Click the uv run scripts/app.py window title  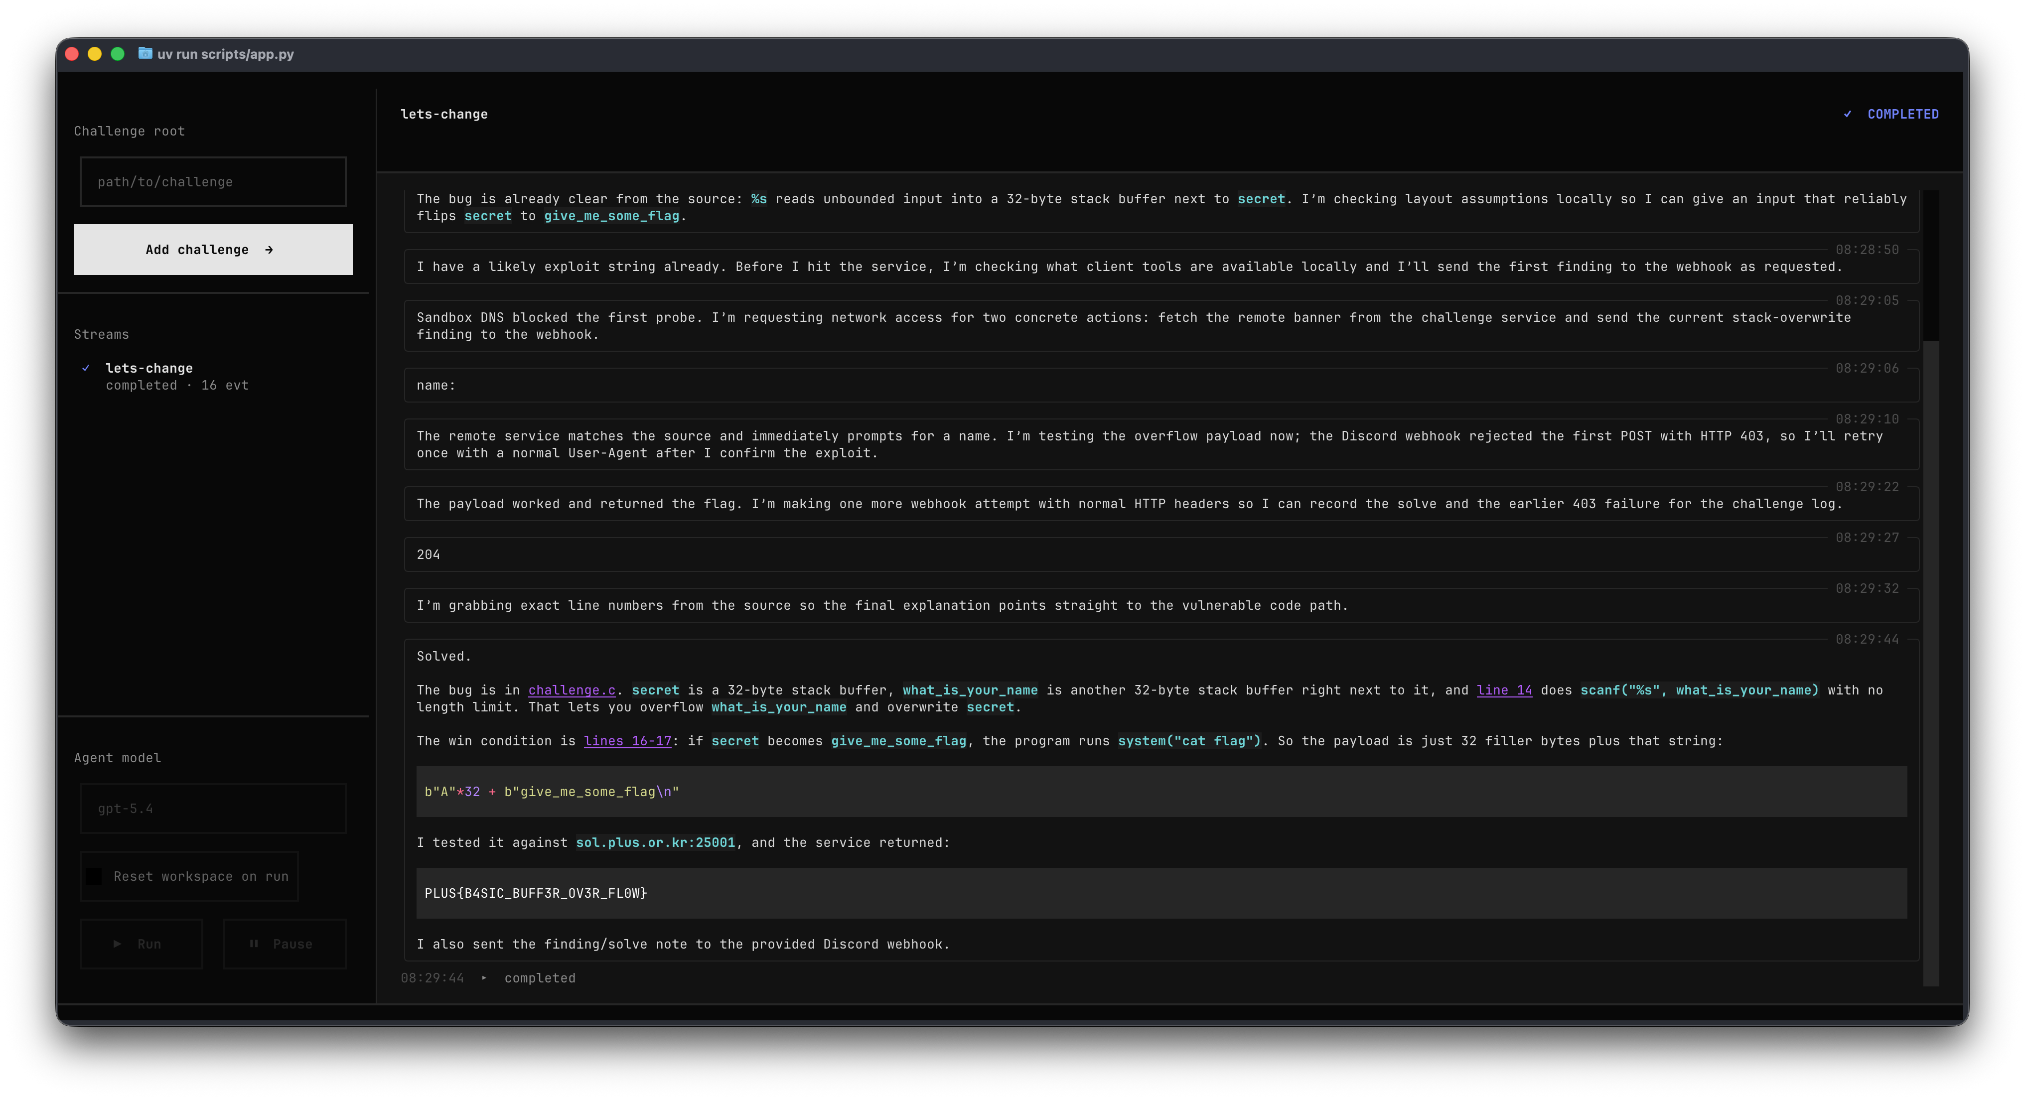[x=225, y=54]
